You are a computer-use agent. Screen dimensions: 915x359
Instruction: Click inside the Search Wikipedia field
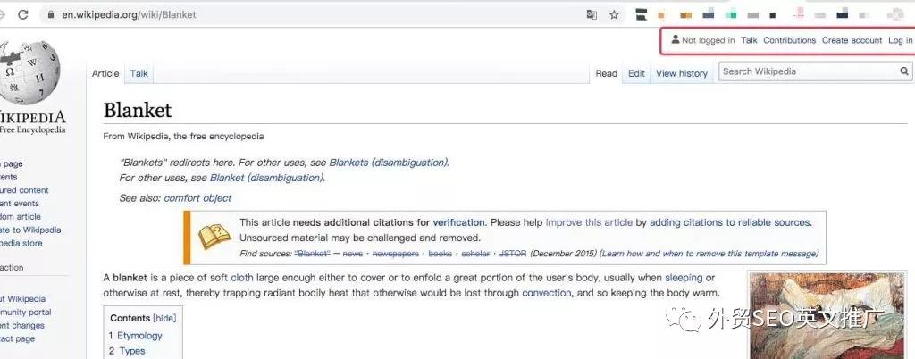[x=804, y=71]
